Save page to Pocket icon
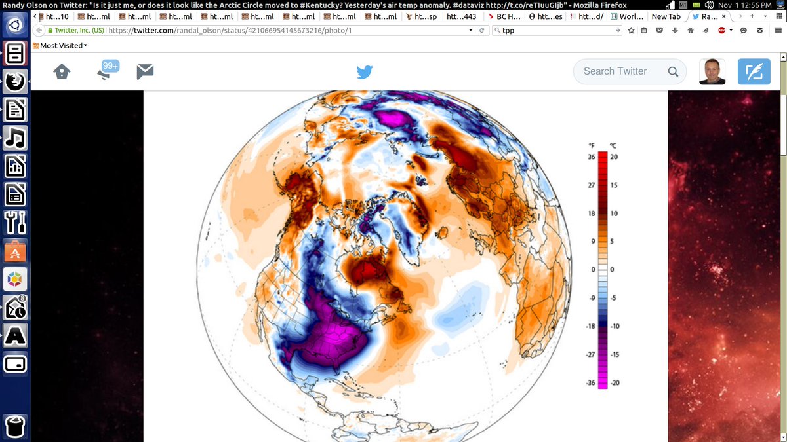 pyautogui.click(x=660, y=31)
